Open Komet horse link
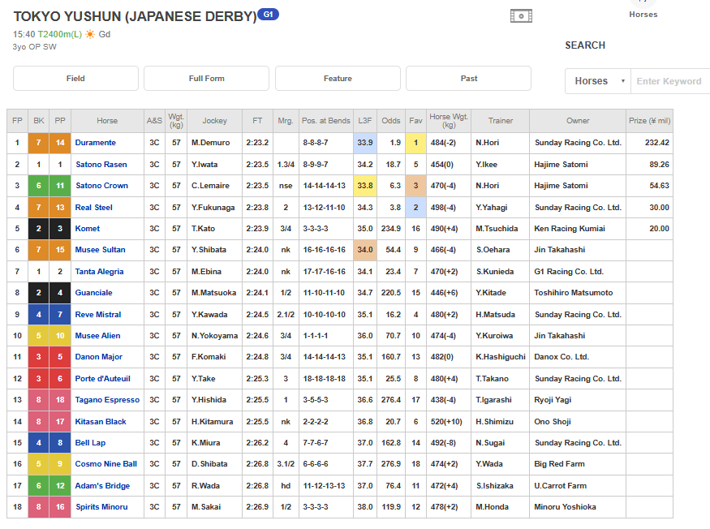Image resolution: width=710 pixels, height=529 pixels. tap(88, 229)
